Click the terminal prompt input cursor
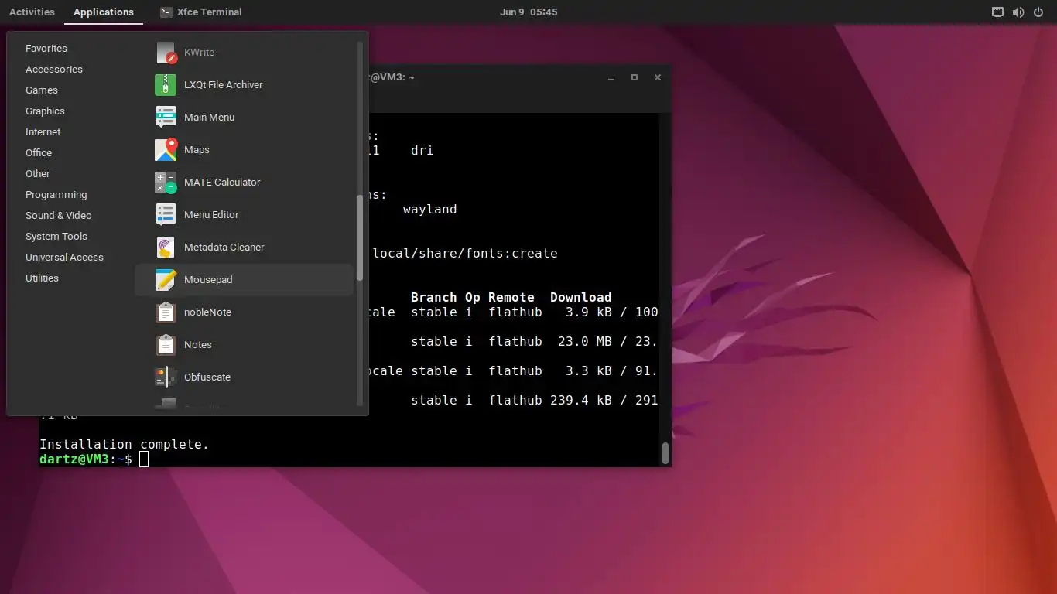Screen dimensions: 1057x594 (144, 459)
